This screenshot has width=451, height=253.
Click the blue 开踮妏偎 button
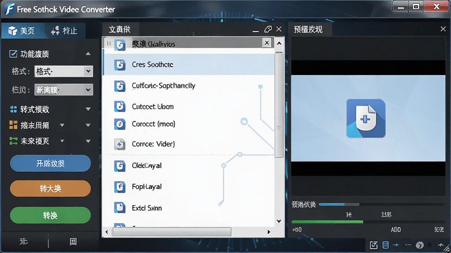(50, 163)
